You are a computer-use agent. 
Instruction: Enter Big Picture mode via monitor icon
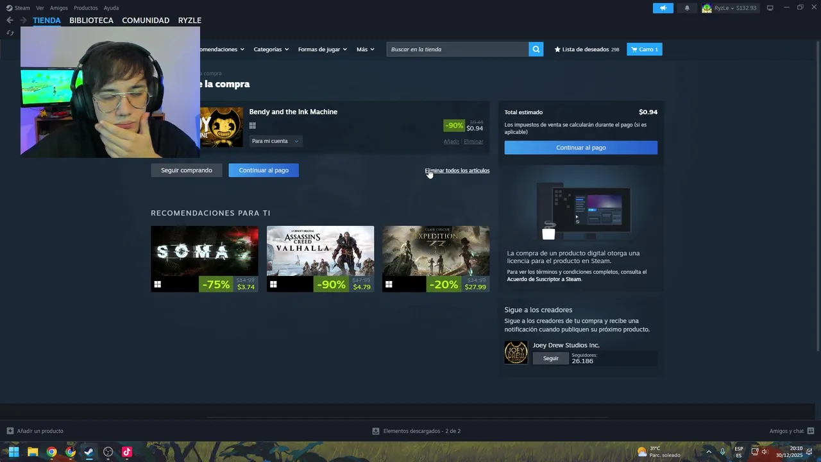point(770,8)
